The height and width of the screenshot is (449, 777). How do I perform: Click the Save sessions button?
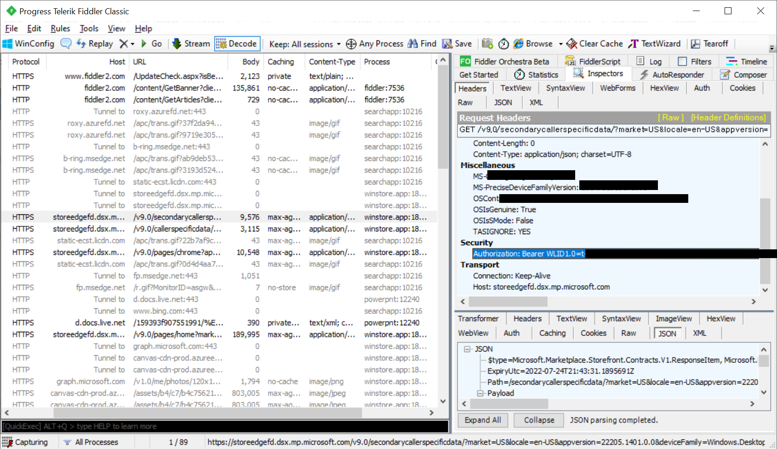(457, 44)
